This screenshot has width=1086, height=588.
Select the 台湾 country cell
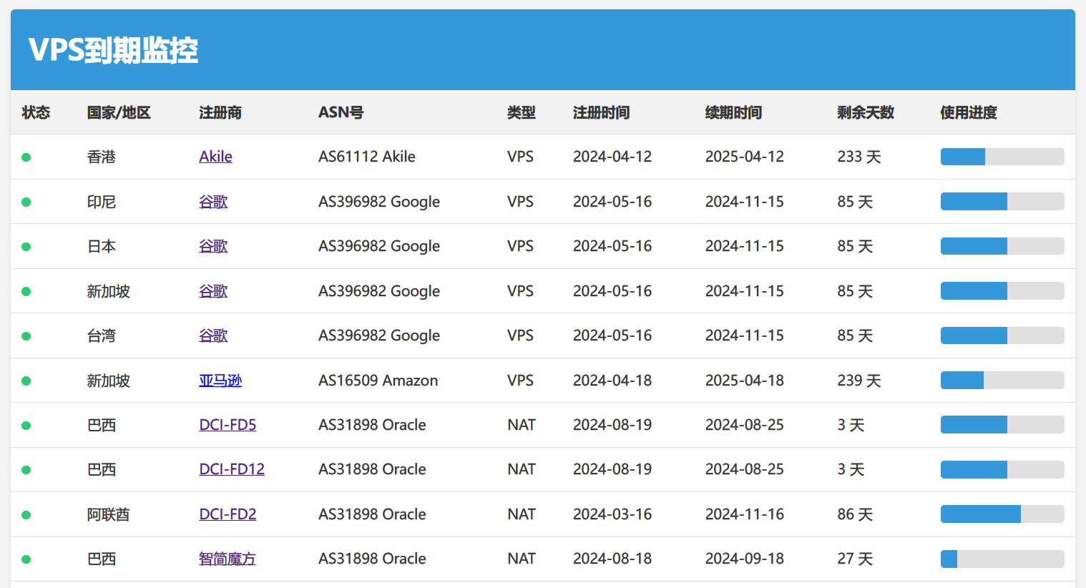click(102, 335)
